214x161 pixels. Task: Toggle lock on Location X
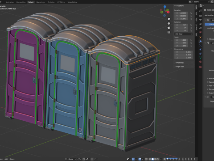(191, 13)
